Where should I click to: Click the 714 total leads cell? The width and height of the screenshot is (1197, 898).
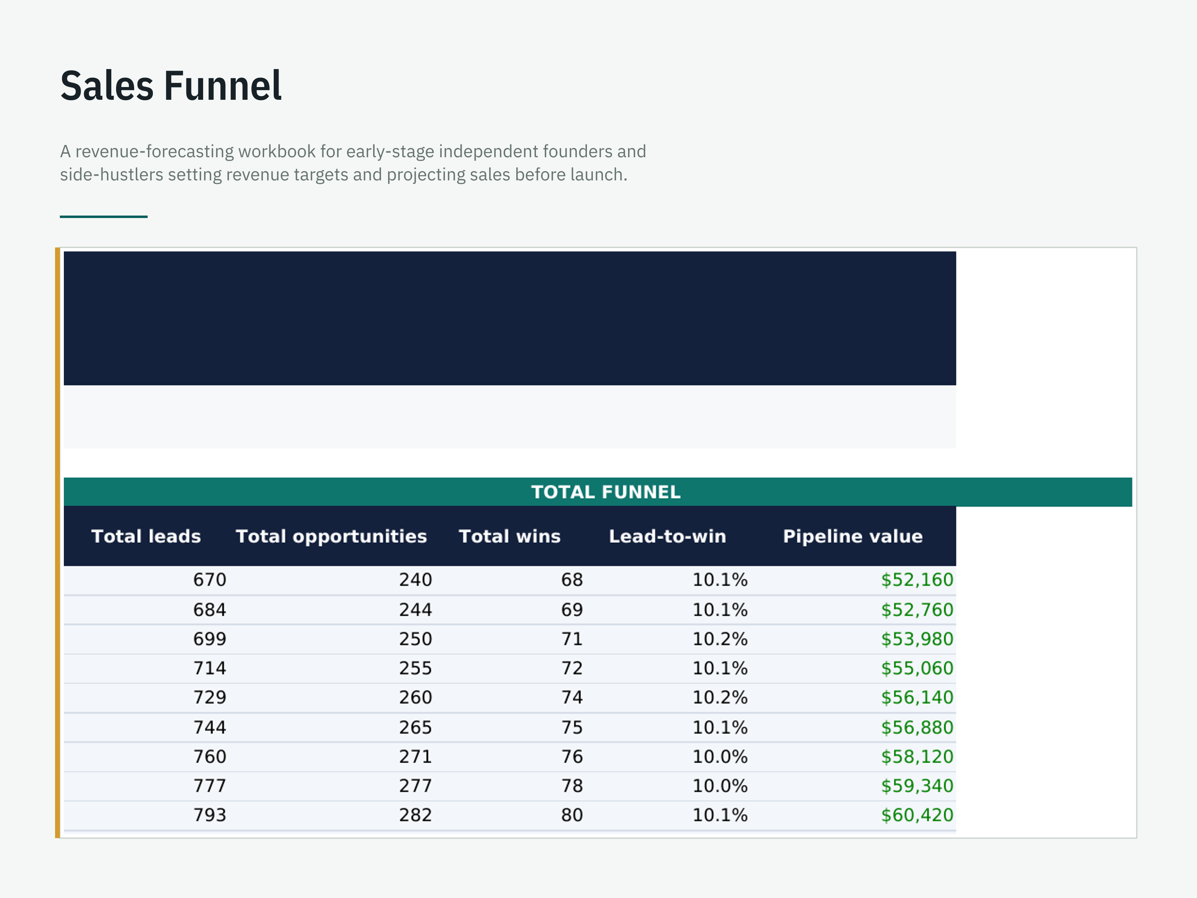click(x=209, y=668)
